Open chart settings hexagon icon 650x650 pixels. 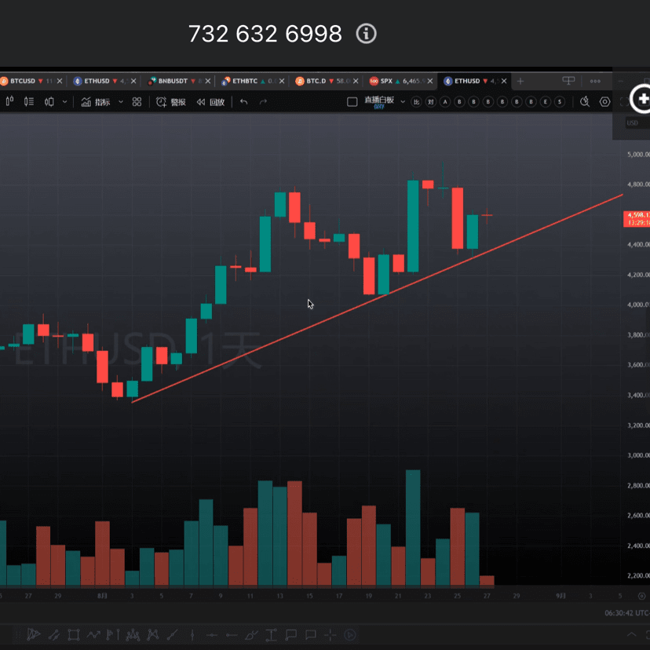coord(604,102)
